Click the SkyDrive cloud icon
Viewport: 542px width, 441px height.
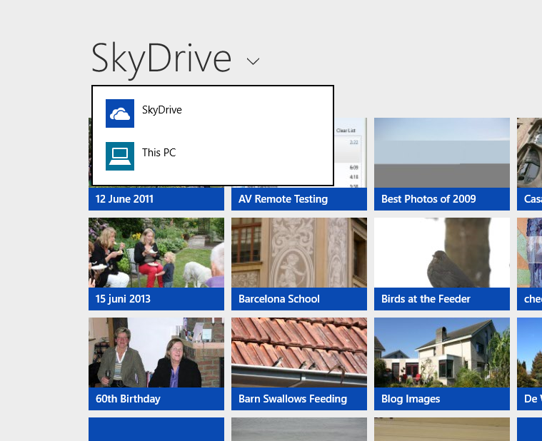pos(120,113)
